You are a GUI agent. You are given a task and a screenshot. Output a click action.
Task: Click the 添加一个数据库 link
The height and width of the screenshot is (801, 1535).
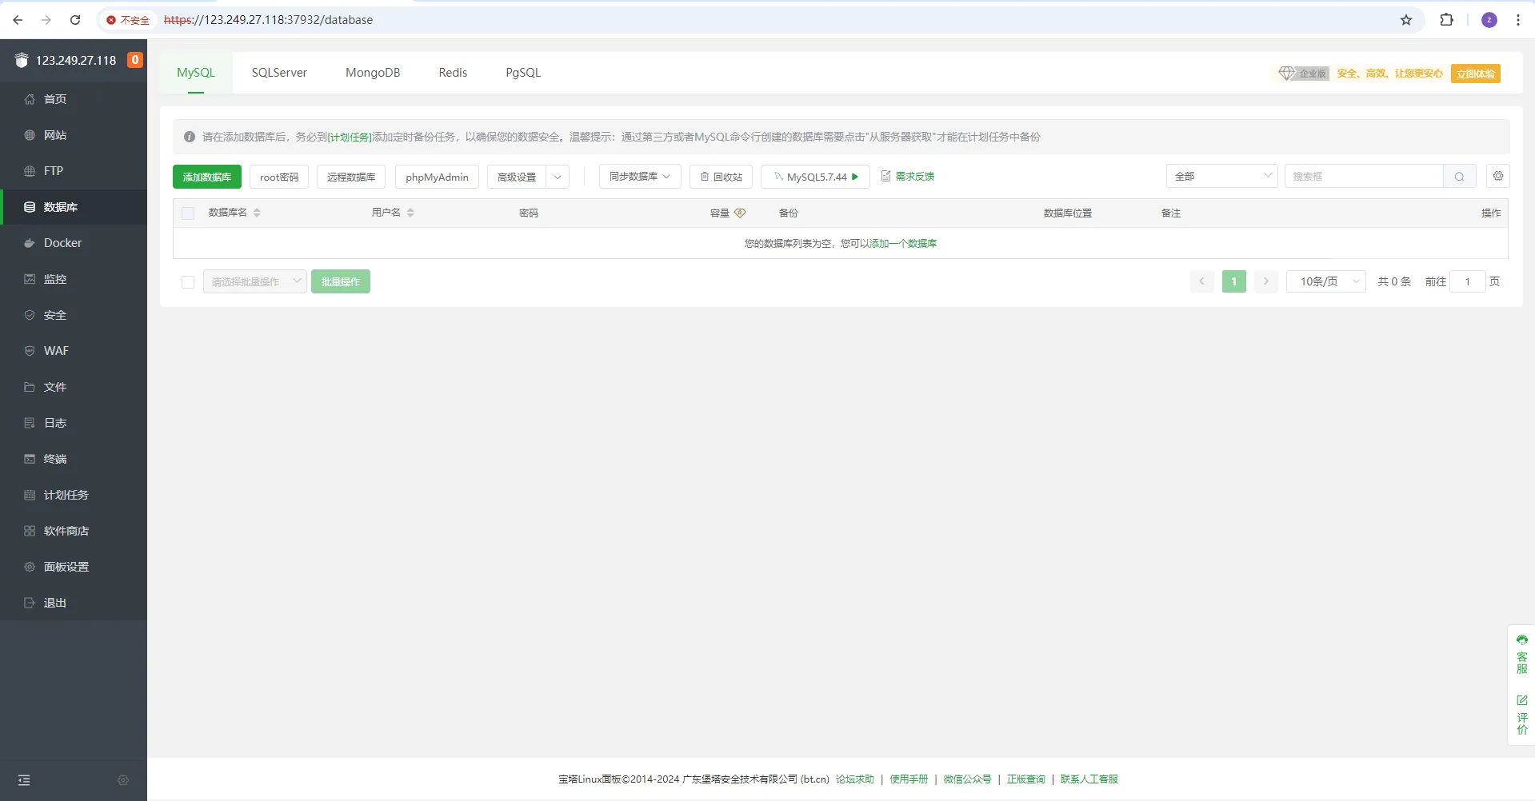tap(903, 244)
